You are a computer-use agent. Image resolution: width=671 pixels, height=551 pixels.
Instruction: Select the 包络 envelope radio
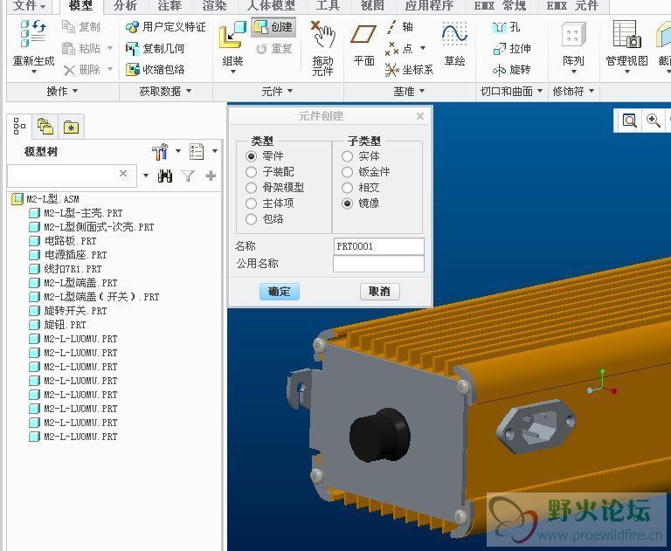click(x=252, y=219)
